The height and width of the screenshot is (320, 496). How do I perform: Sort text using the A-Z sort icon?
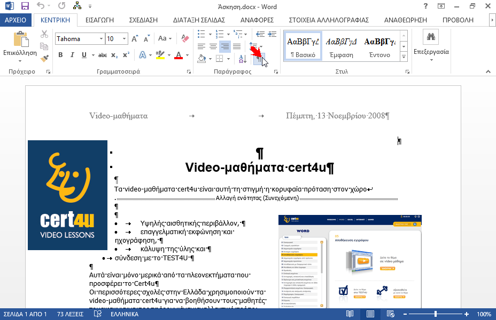tap(243, 58)
